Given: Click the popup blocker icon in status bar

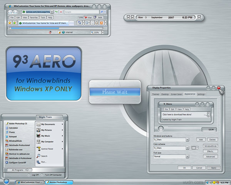Looking at the screenshot, I should coord(59,32).
